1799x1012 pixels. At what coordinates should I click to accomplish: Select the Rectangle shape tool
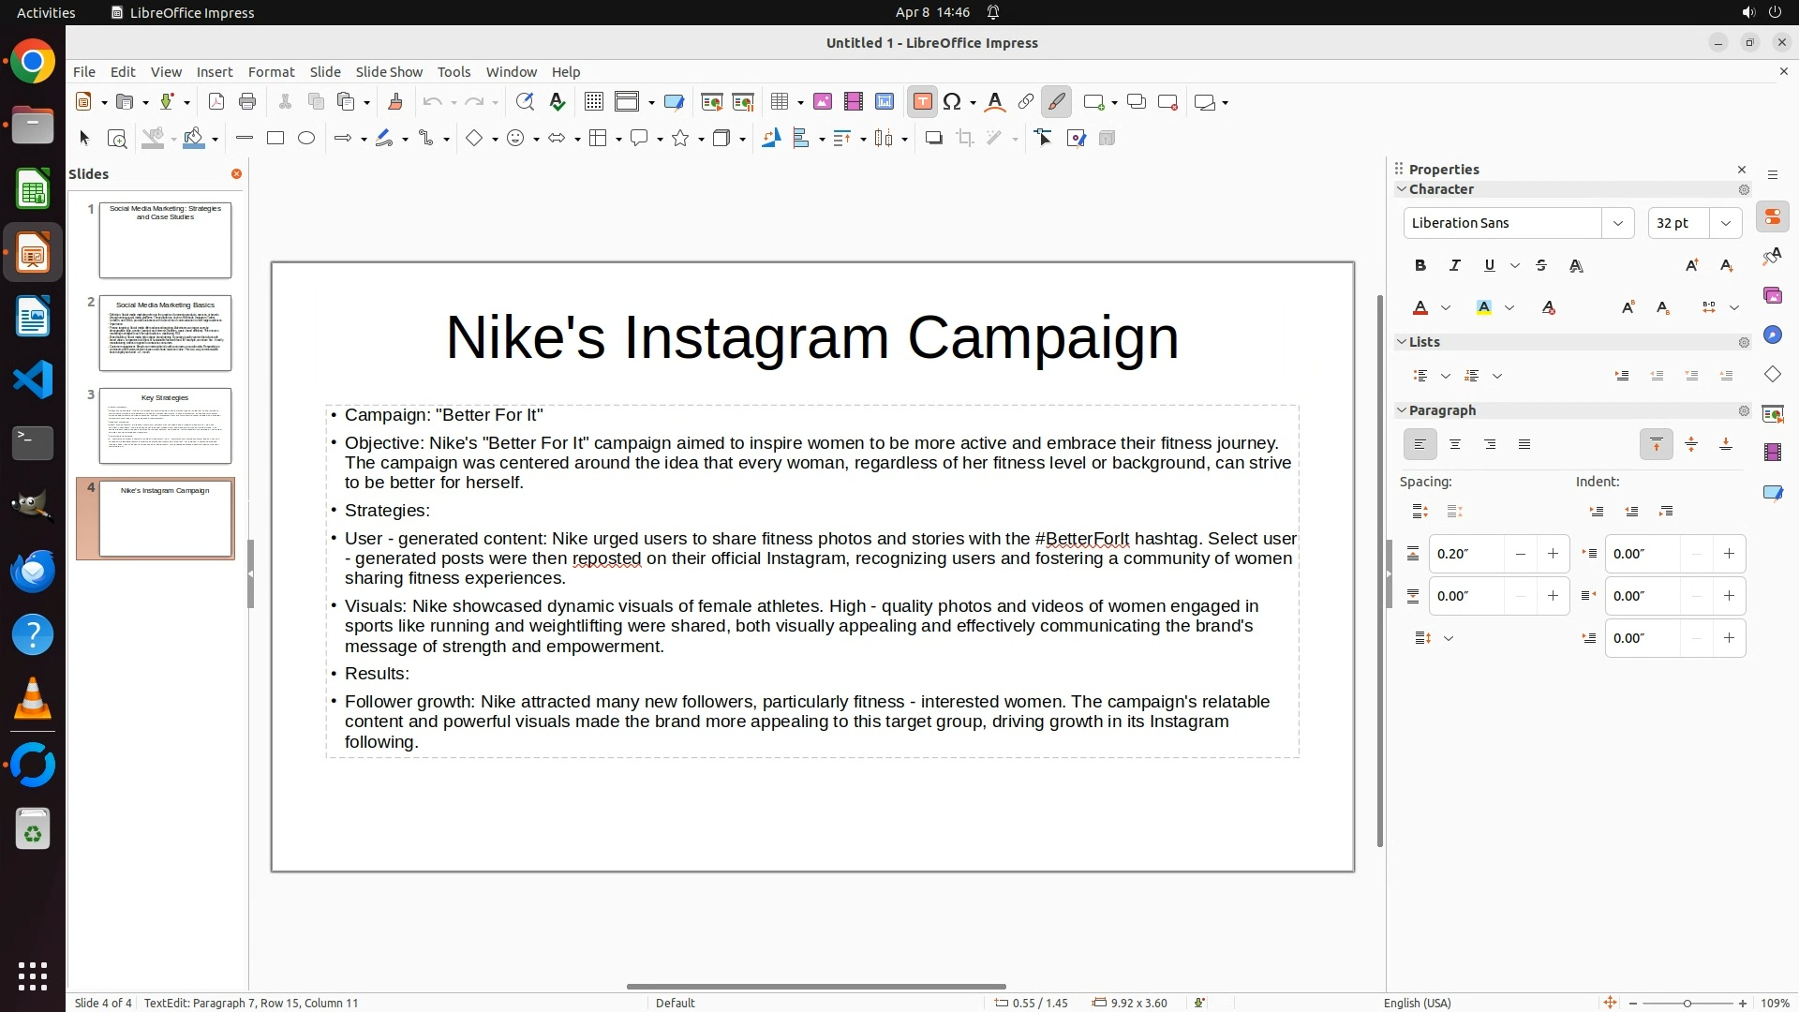coord(275,139)
